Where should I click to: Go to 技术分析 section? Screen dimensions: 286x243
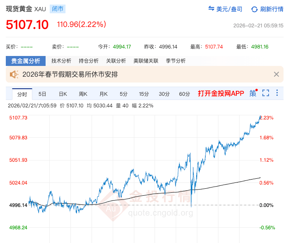click(x=61, y=61)
